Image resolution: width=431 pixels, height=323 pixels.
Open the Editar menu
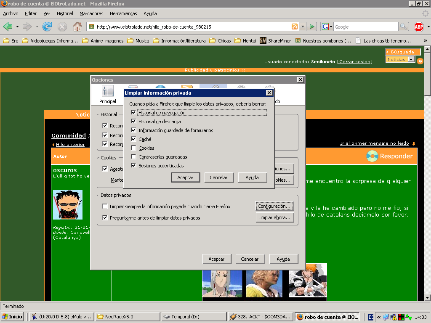[x=30, y=13]
